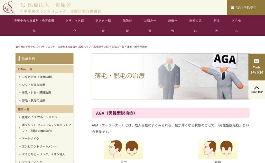
Task: Open Web予約受付 button in header
Action: tap(246, 8)
